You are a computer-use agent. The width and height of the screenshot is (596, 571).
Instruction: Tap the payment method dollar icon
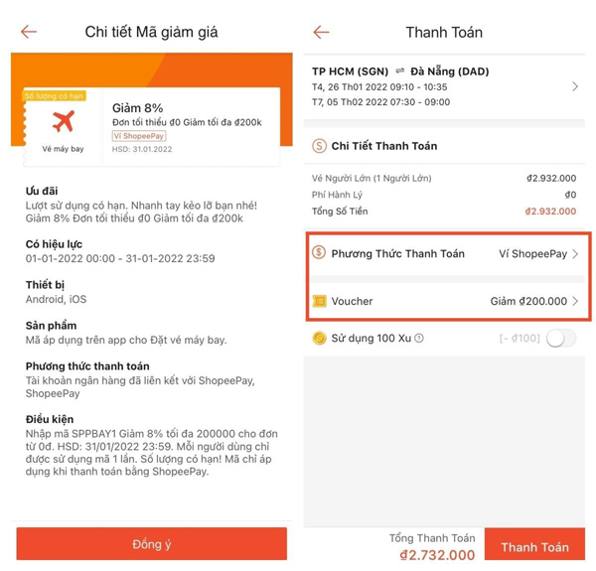319,252
